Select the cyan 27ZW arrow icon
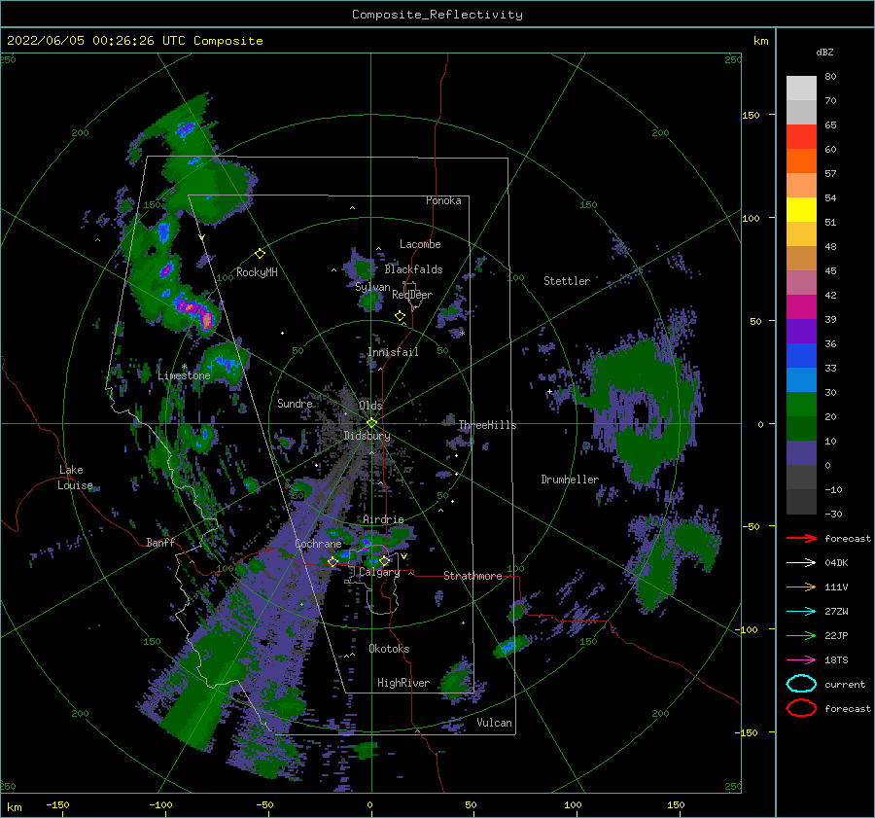Image resolution: width=875 pixels, height=818 pixels. pos(801,612)
